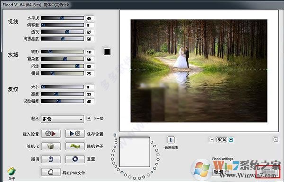Click the randomize dice icon
This screenshot has width=284, height=182.
51,146
